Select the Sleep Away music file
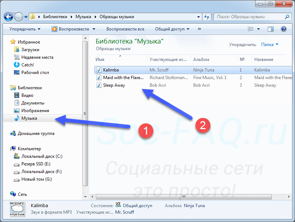Screen dimensions: 295x222 114,85
